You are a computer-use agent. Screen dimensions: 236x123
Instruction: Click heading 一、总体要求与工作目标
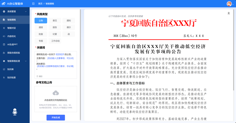point(127,83)
